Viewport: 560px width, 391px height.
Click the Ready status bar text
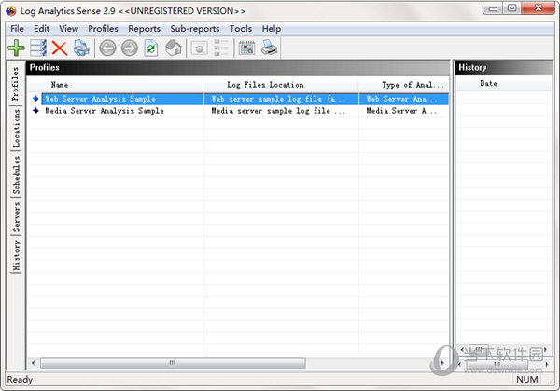coord(20,379)
